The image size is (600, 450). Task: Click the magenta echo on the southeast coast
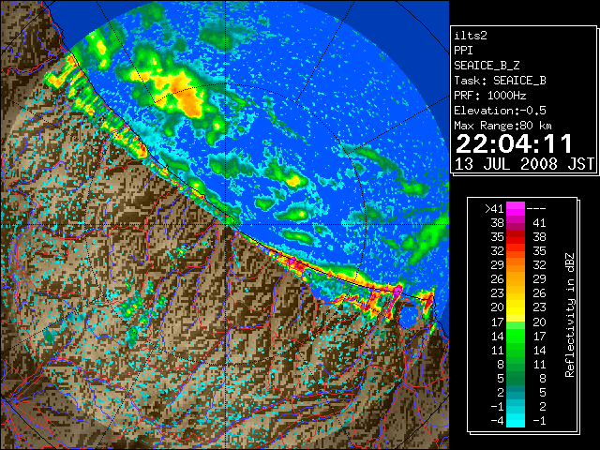[x=397, y=289]
